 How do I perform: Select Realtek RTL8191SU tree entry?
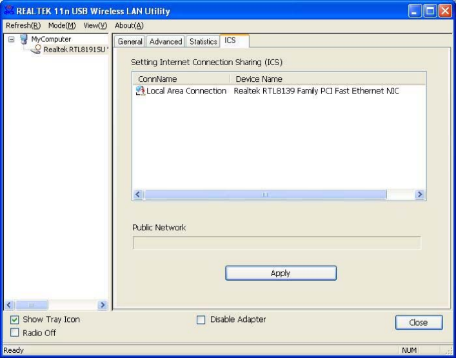click(x=75, y=50)
